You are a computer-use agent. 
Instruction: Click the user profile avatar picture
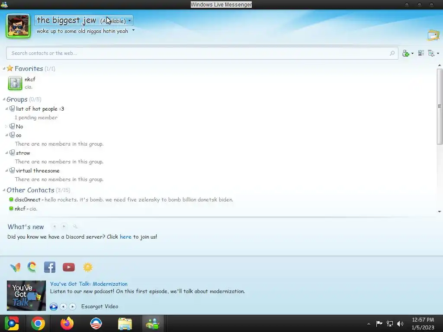coord(18,26)
